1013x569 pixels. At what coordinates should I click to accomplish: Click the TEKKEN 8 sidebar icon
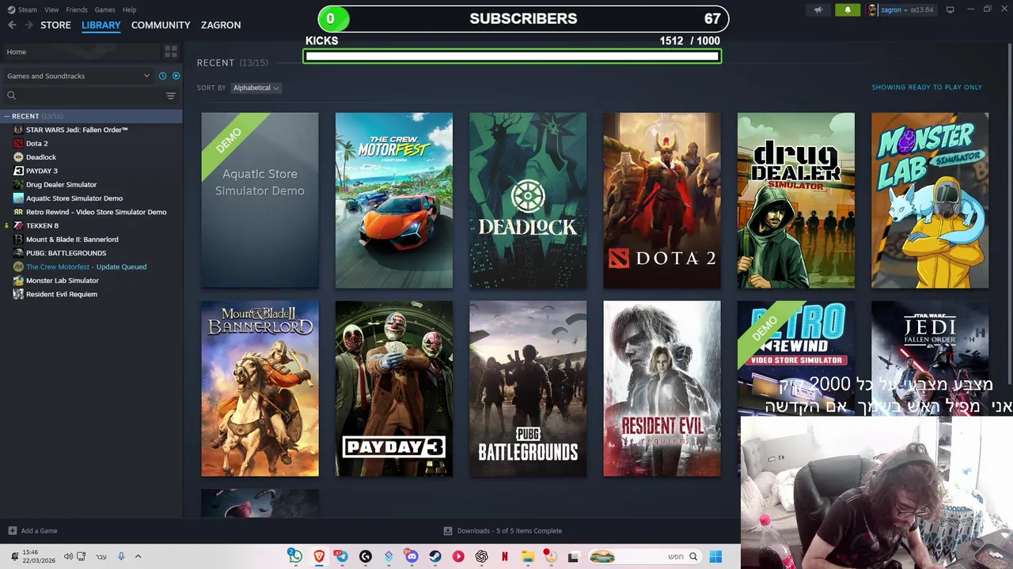tap(18, 225)
